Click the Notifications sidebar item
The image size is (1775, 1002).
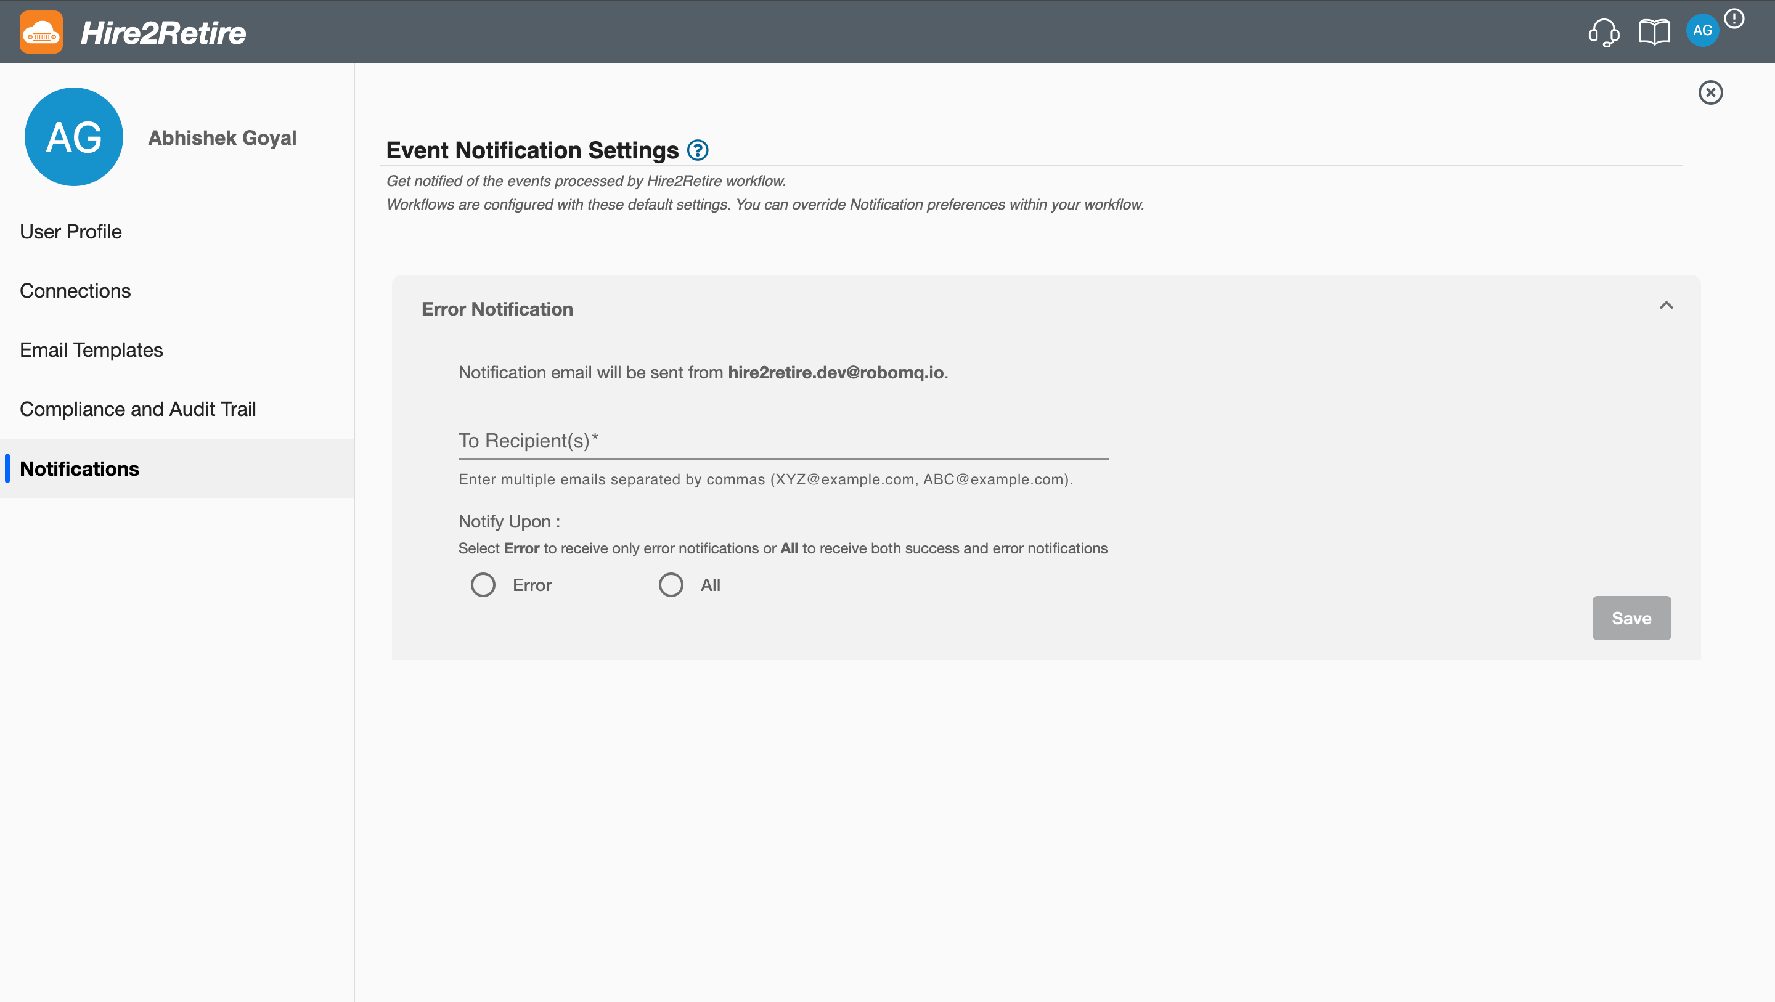(x=80, y=468)
